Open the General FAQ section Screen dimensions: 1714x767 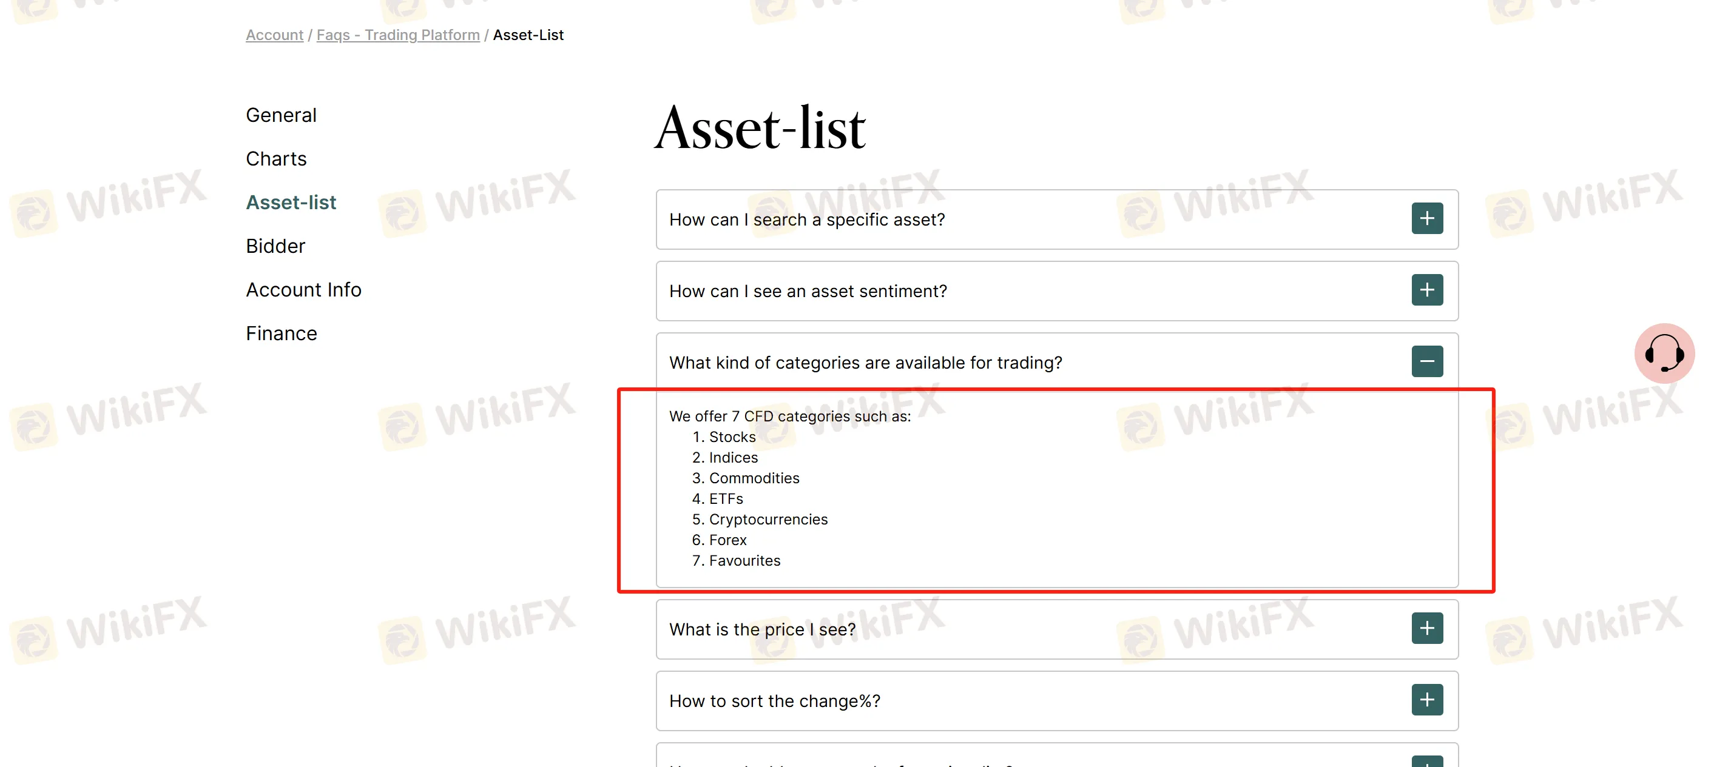pyautogui.click(x=281, y=115)
